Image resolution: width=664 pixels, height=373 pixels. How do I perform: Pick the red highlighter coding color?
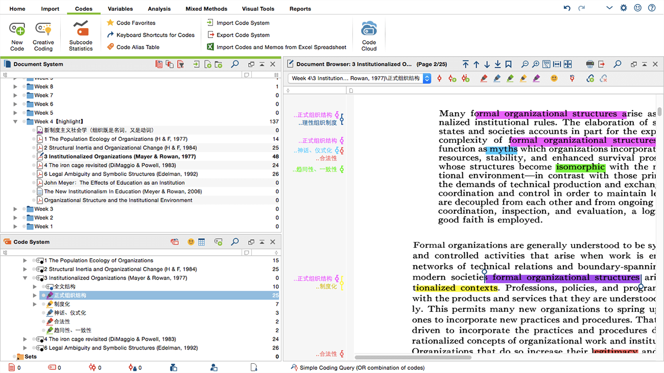(484, 79)
